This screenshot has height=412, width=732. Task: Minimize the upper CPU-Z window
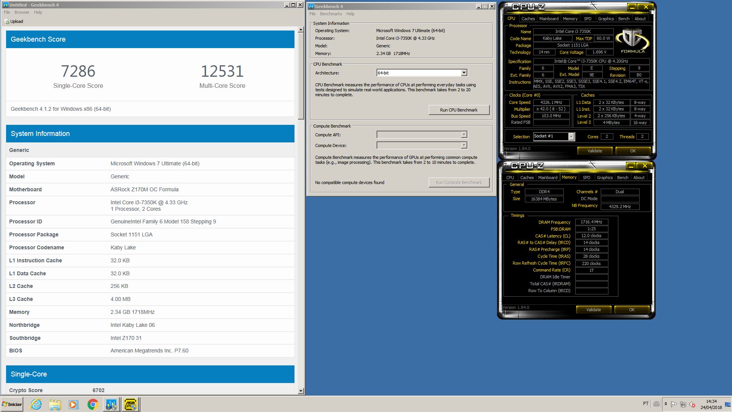coord(632,7)
